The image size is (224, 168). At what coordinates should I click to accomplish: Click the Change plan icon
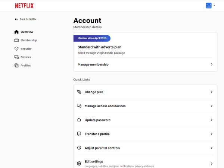79,92
